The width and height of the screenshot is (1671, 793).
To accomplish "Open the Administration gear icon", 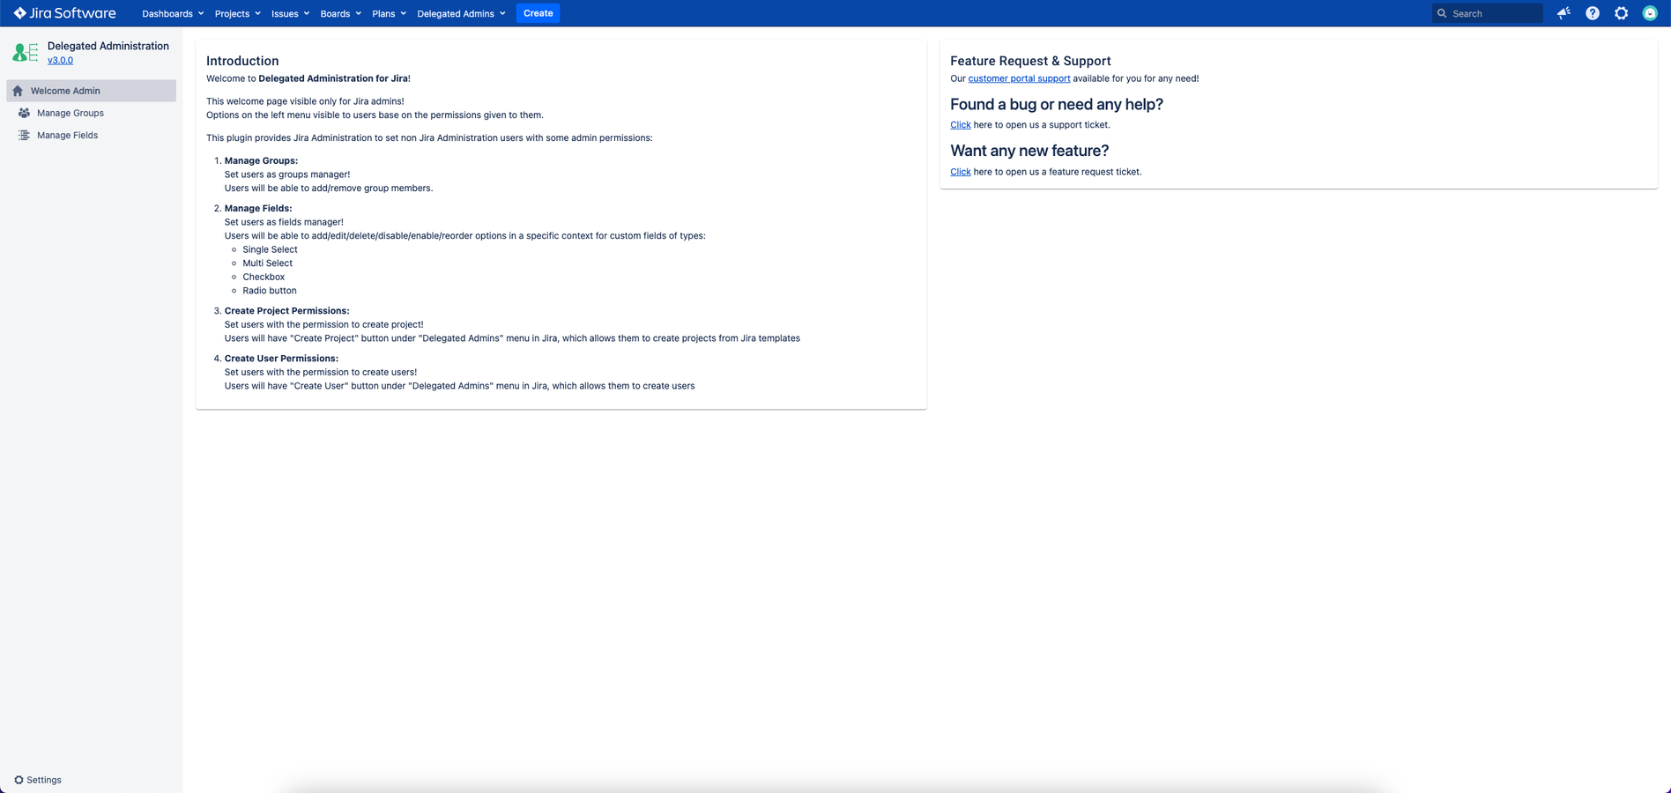I will [x=1621, y=13].
